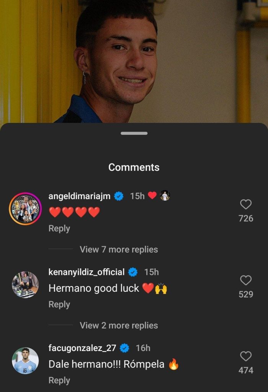Expand View 7 more replies
268x392 pixels.
(x=119, y=250)
